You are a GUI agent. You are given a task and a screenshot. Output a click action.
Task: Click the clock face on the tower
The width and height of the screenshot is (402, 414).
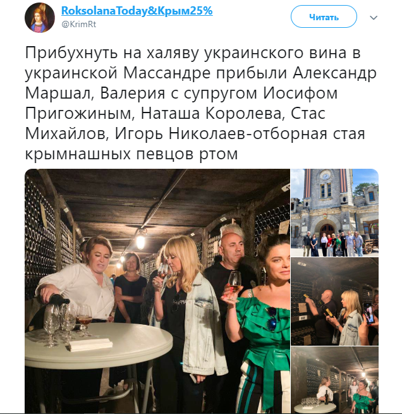click(x=326, y=176)
